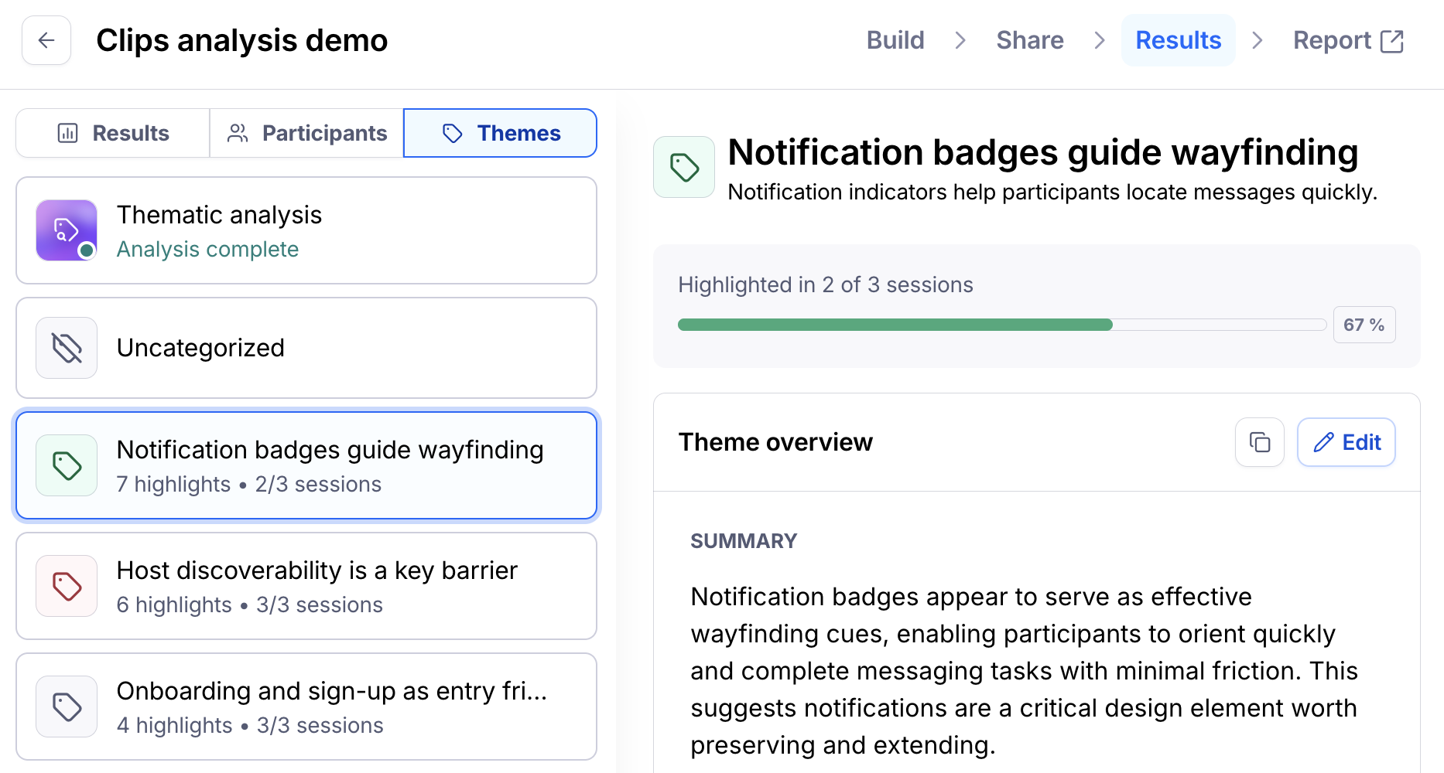
Task: Open the external Report link
Action: coord(1347,40)
